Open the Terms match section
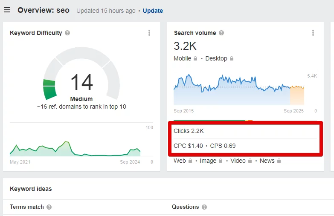This screenshot has height=216, width=334. coord(26,207)
